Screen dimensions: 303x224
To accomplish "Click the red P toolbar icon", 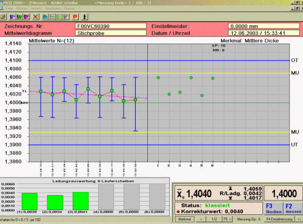I will point(75,17).
